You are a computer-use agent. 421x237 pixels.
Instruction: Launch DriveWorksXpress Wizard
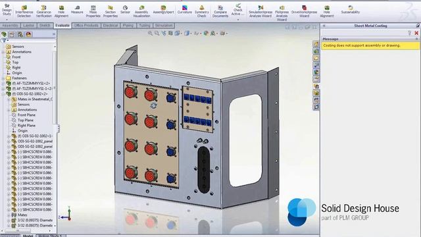click(304, 12)
